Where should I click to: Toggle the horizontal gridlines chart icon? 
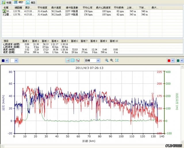73,60
